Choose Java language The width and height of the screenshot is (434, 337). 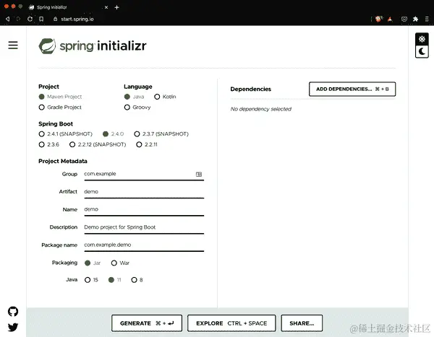135,97
